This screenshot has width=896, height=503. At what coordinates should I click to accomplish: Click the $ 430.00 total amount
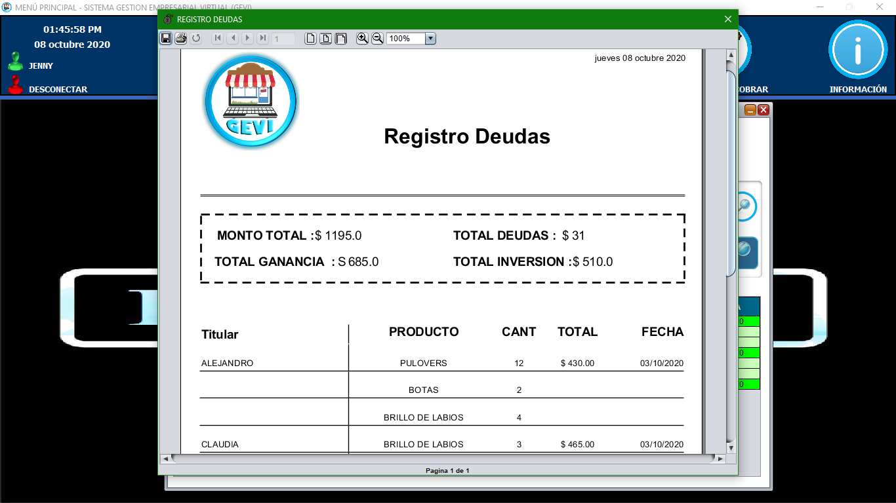click(577, 363)
